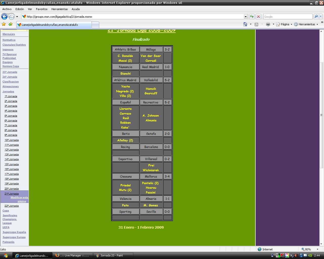Screen dimensions: 324x259
Task: Click the address bar URL field
Action: pyautogui.click(x=133, y=17)
